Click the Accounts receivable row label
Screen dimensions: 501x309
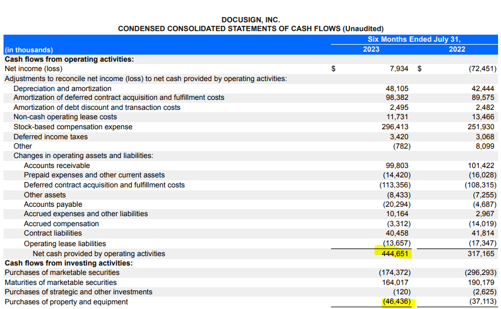pos(56,166)
